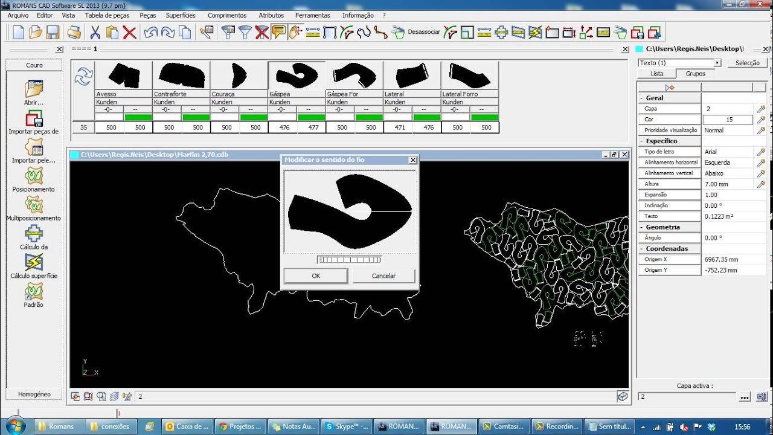Click the yellow comment note icon

pos(278,33)
